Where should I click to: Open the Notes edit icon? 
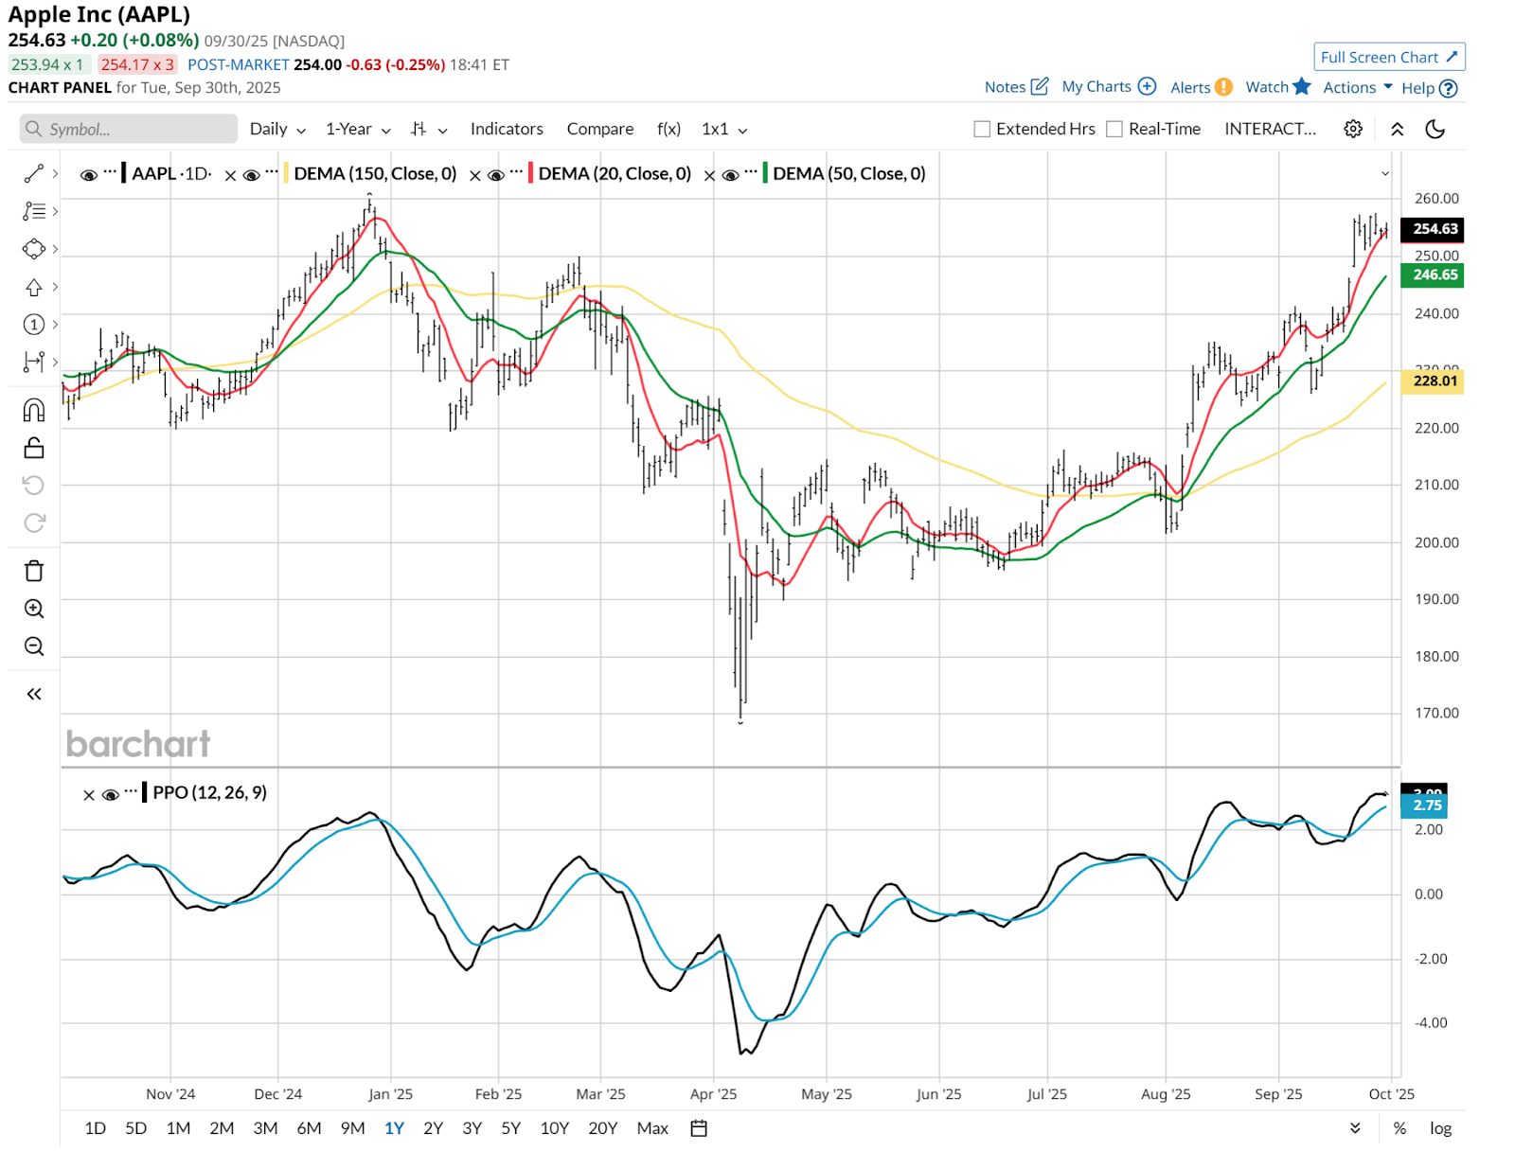[x=1040, y=86]
